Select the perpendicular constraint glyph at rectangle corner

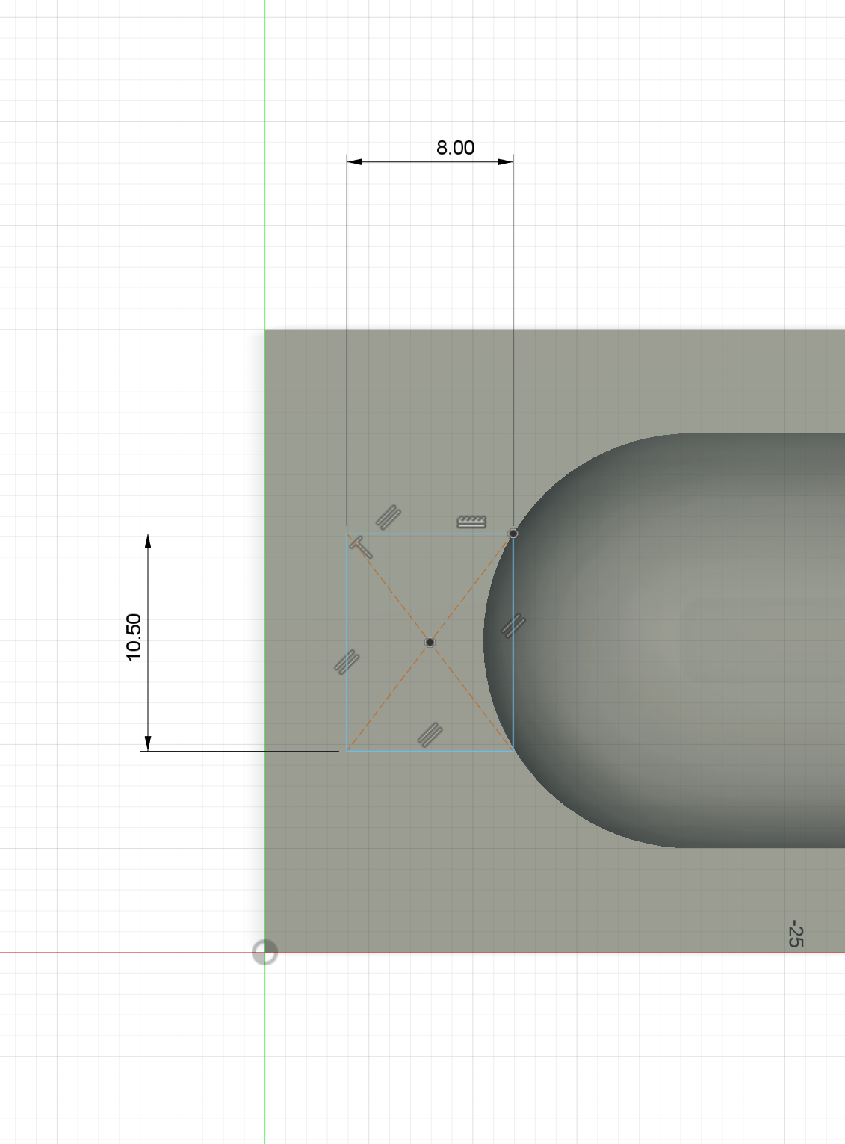click(360, 546)
